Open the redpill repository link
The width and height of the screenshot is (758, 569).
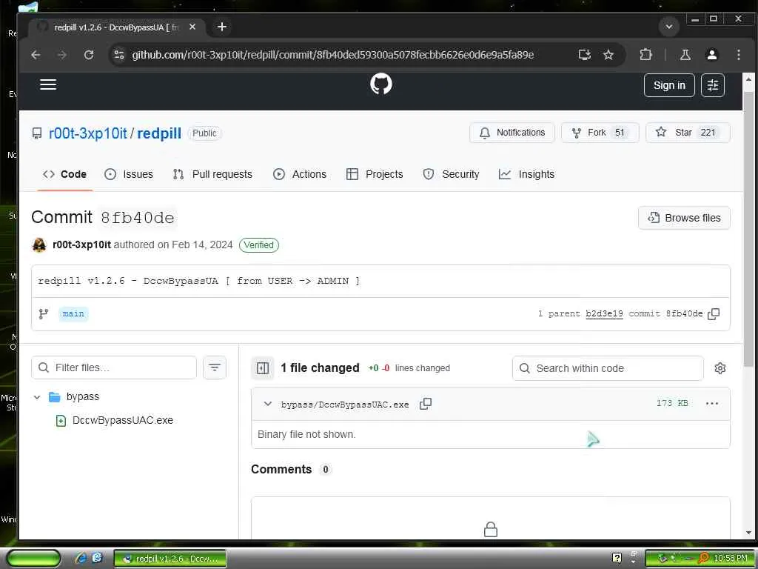point(159,133)
